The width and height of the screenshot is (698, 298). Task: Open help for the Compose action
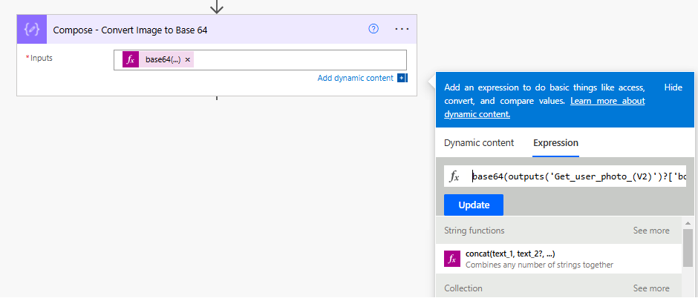[374, 29]
